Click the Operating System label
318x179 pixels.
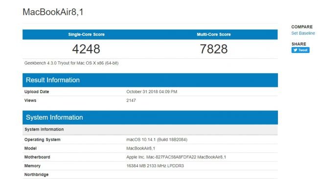(x=43, y=140)
